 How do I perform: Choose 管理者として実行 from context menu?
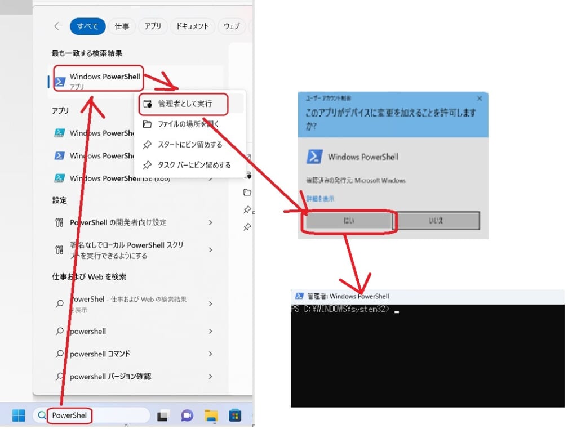[184, 104]
